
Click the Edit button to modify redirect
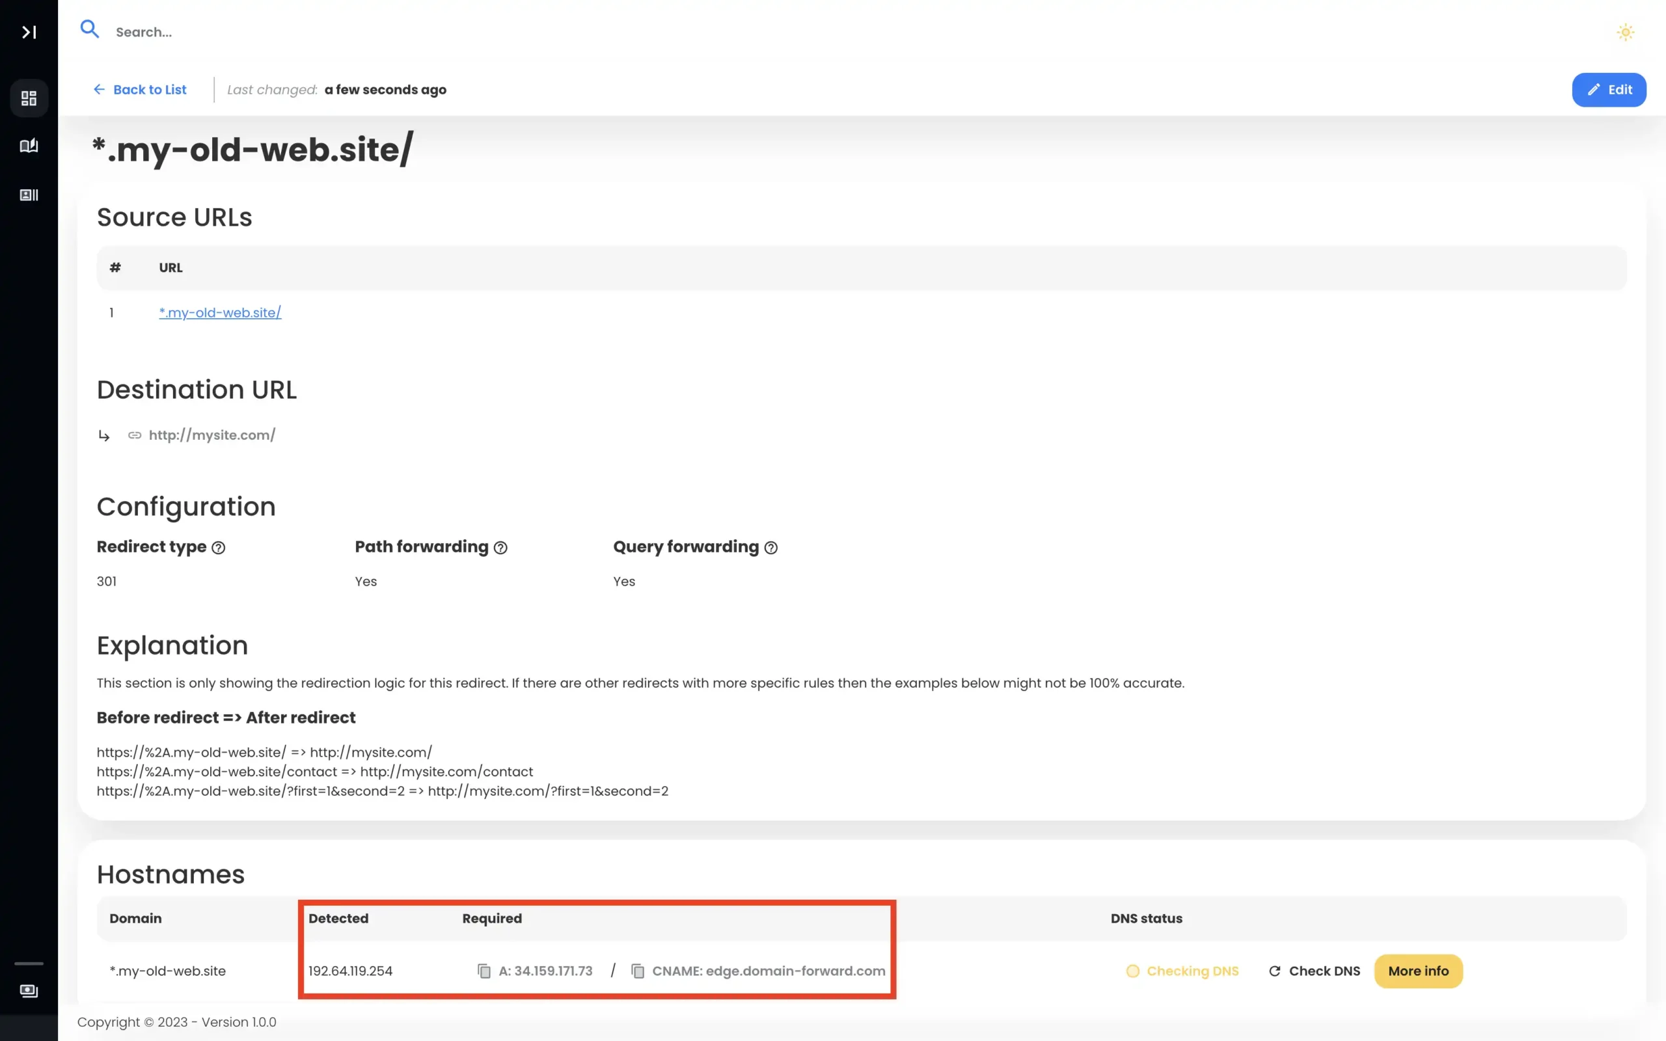click(x=1609, y=88)
